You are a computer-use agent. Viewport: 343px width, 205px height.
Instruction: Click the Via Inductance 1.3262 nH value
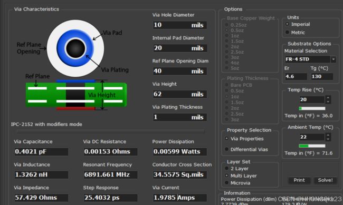(41, 175)
